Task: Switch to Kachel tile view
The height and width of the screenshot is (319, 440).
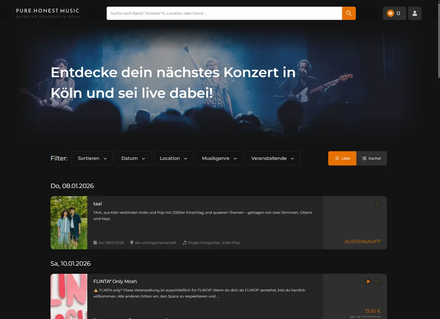Action: pos(372,158)
